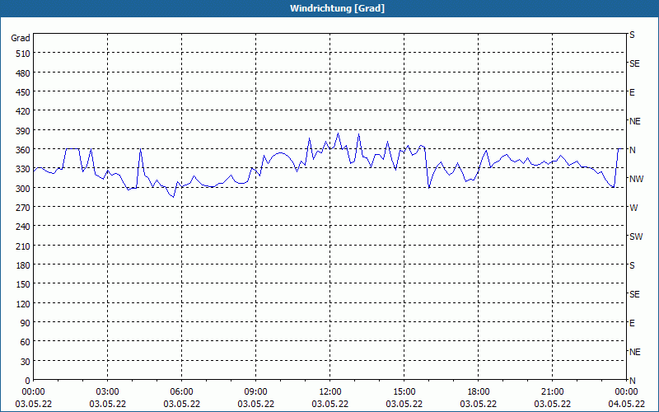The image size is (659, 412).
Task: Click the N compass label at 360 level
Action: [x=632, y=150]
